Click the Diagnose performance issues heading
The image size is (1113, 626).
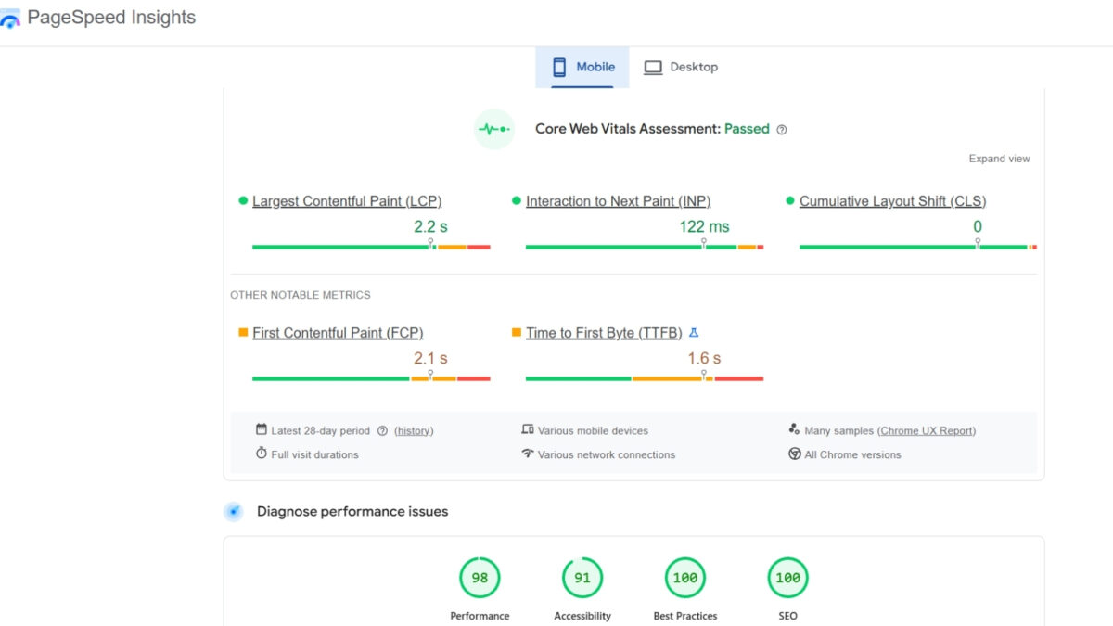tap(352, 511)
